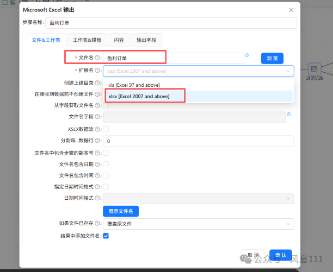Click the help icon beside 文件名 label
The image size is (333, 272).
point(97,58)
